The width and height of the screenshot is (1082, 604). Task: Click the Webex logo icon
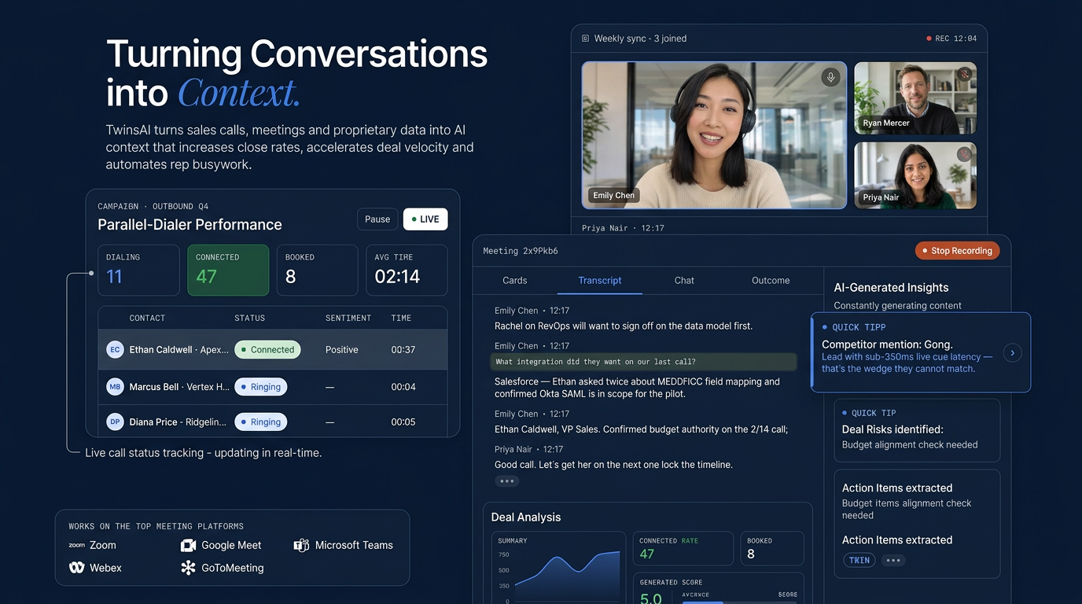pyautogui.click(x=76, y=567)
